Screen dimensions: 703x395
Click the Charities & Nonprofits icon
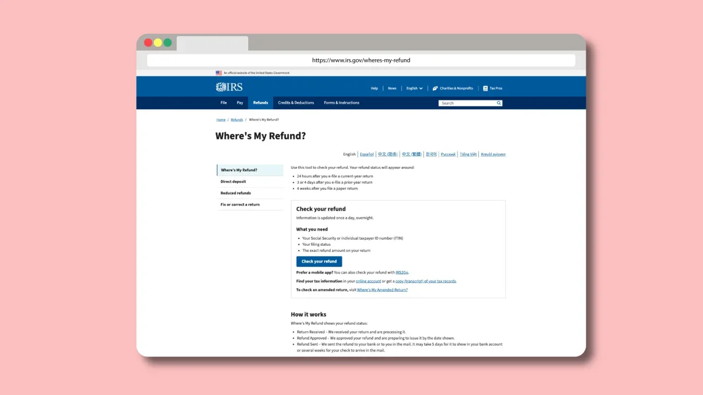[435, 88]
